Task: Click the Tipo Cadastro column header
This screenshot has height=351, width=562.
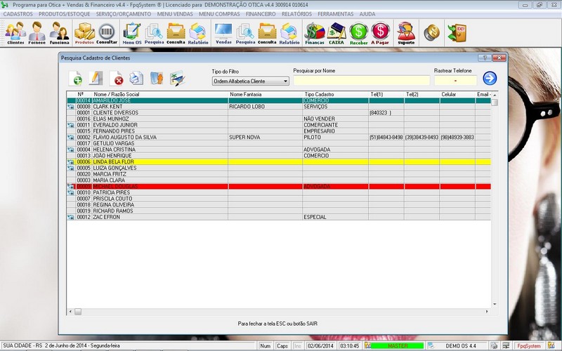Action: point(336,94)
